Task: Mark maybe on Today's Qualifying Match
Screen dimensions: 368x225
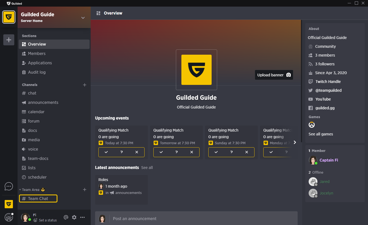Action: pos(121,152)
